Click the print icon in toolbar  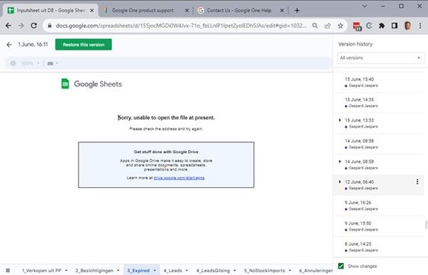tap(13, 64)
